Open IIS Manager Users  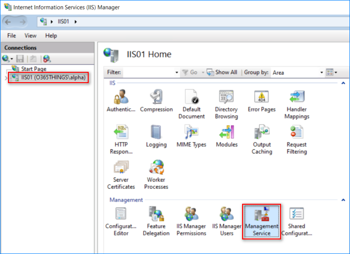(x=227, y=222)
